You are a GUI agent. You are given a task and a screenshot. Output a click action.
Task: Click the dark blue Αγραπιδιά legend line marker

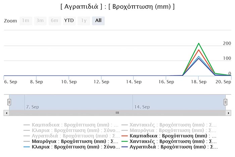(125, 147)
